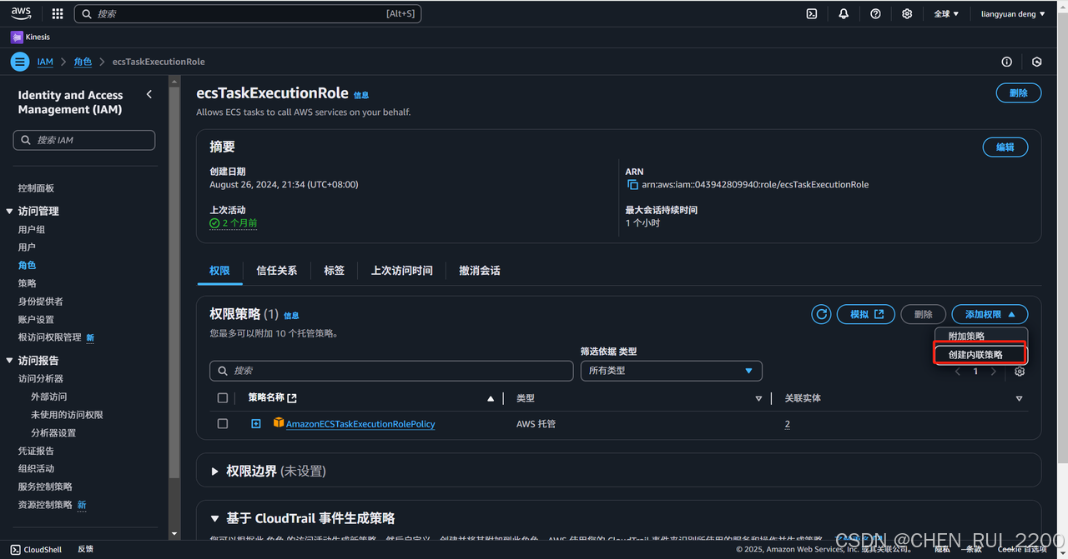This screenshot has width=1068, height=559.
Task: Click the 删除 role button at top right
Action: click(1019, 93)
